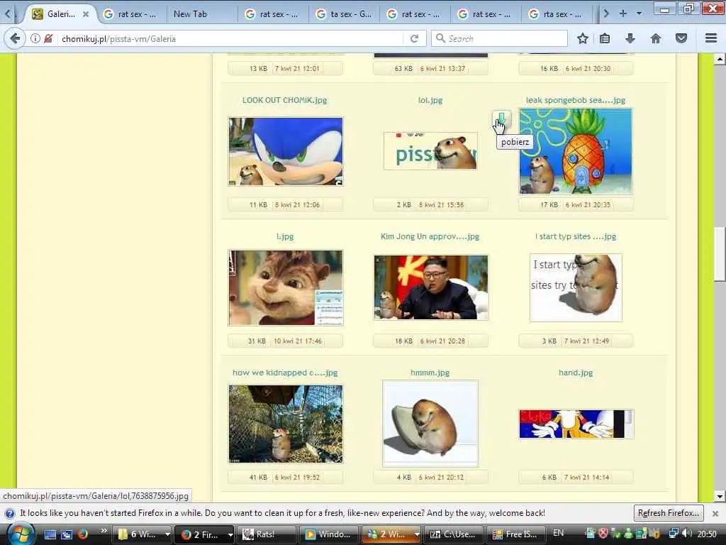This screenshot has width=726, height=545.
Task: Open Rats! taskbar window
Action: (267, 534)
